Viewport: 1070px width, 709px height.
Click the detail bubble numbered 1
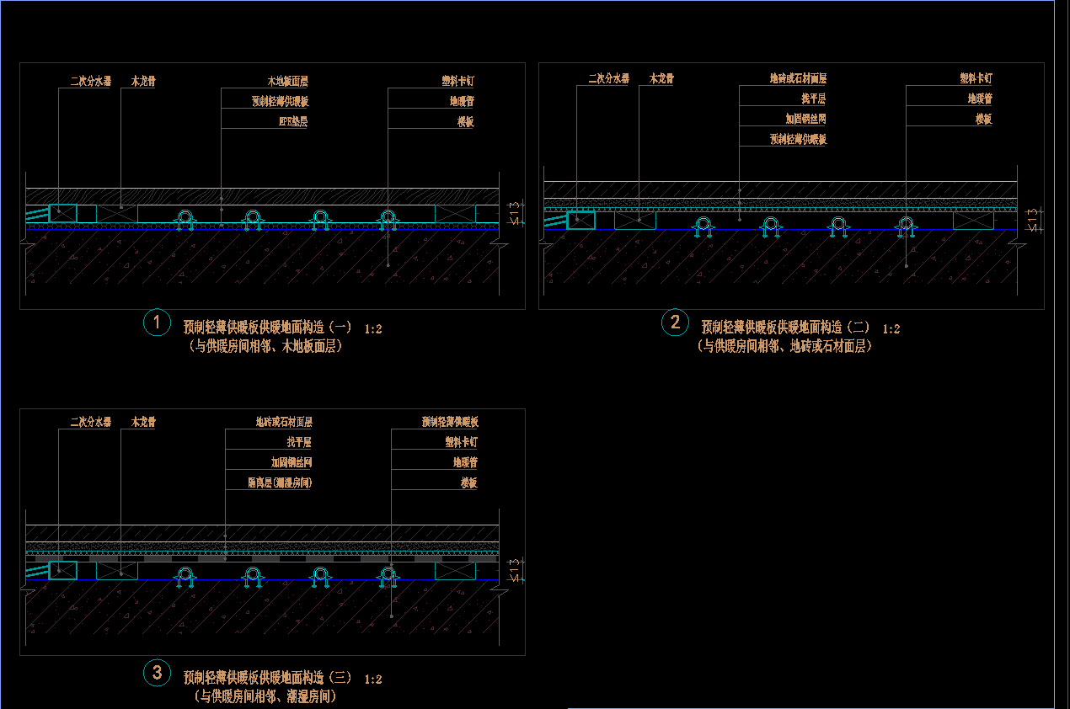[x=157, y=322]
